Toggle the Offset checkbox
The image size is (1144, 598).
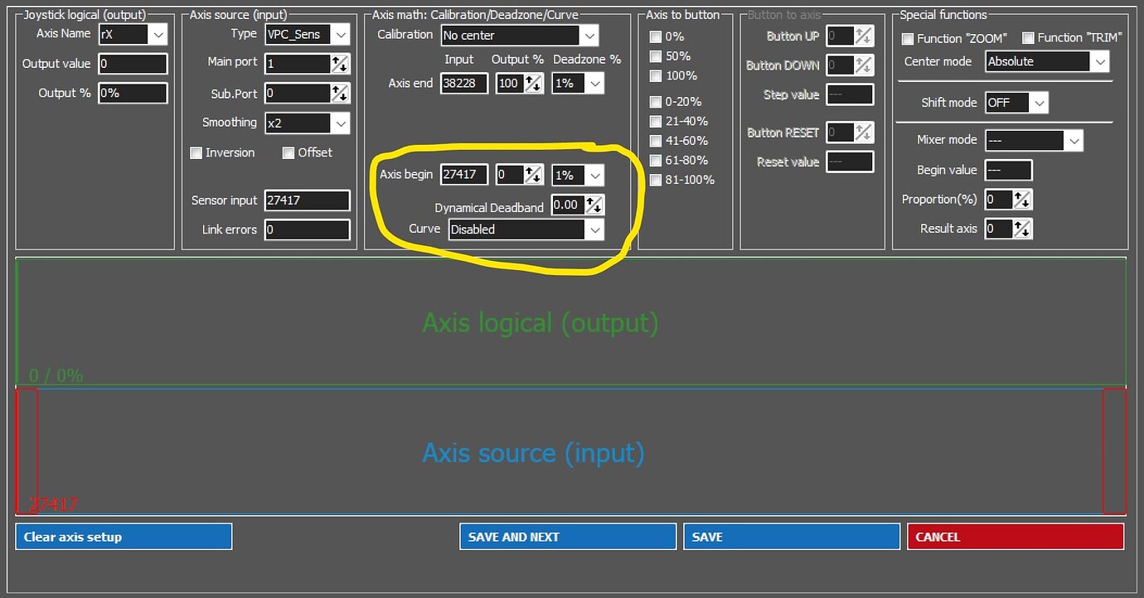pyautogui.click(x=288, y=152)
